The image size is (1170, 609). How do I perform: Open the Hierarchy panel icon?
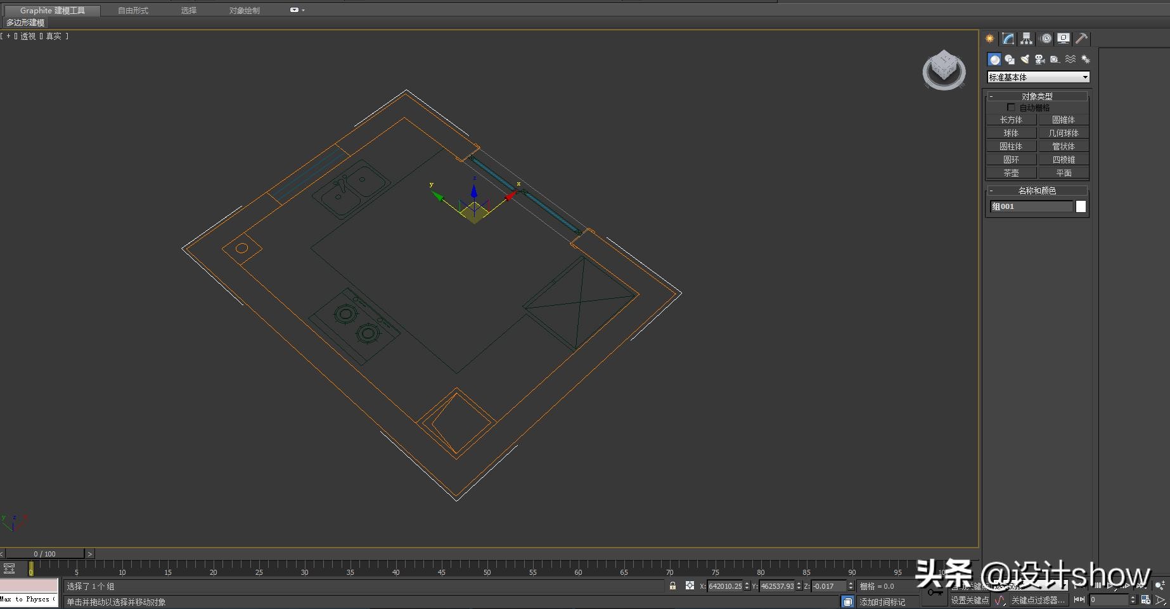click(x=1026, y=39)
